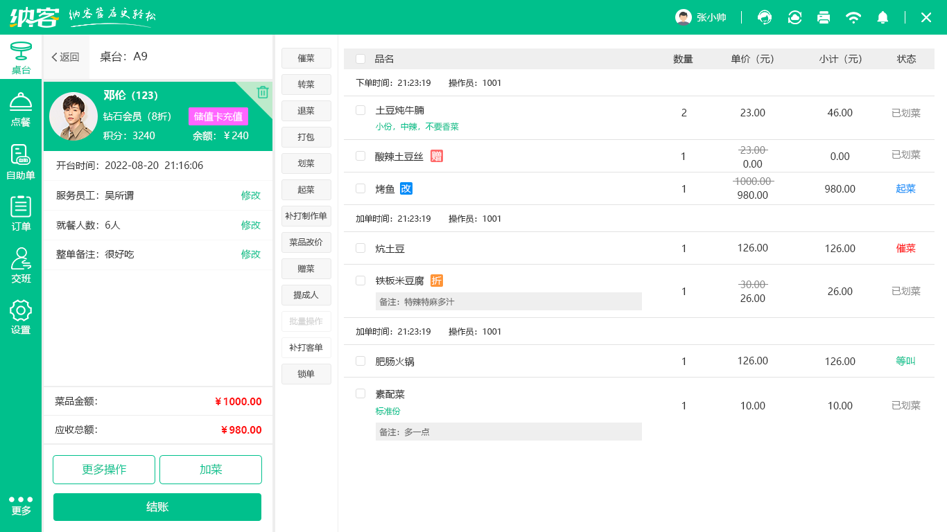Viewport: 947px width, 532px height.
Task: Open the printer icon in the title bar
Action: (824, 17)
